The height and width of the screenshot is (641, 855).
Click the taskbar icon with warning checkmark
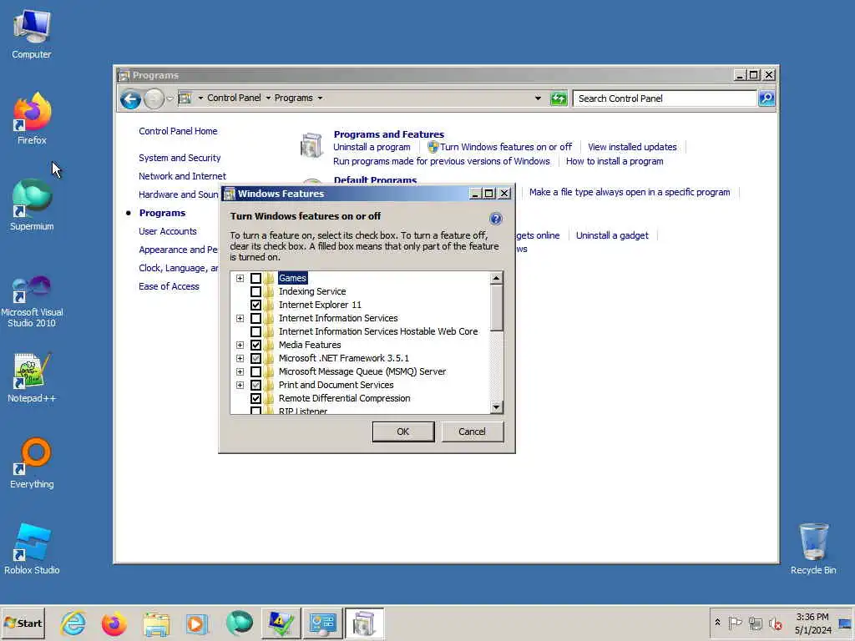coord(281,623)
